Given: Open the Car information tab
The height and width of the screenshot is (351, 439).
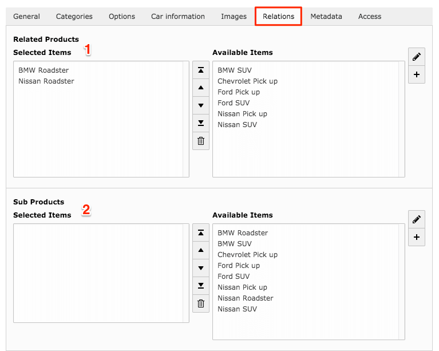Looking at the screenshot, I should 178,17.
